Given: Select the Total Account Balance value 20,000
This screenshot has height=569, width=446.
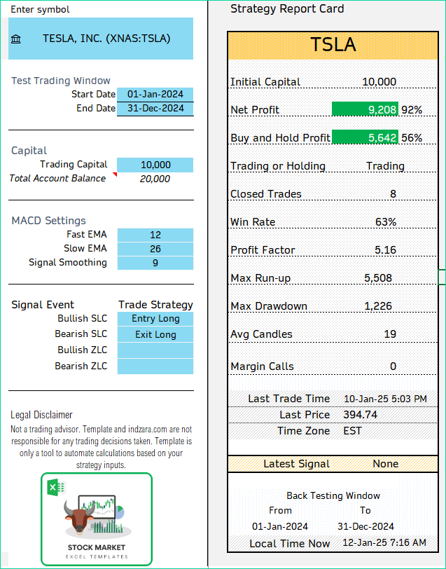Looking at the screenshot, I should [x=155, y=179].
